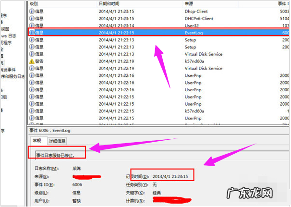Click event ID 5003 cell
The height and width of the screenshot is (207, 291).
[284, 12]
